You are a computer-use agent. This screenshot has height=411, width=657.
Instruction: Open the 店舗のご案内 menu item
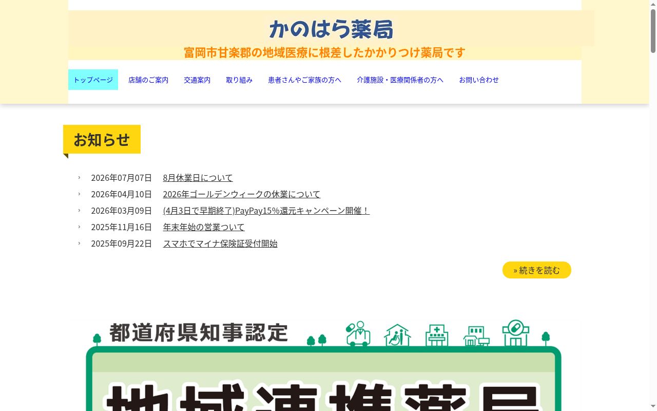tap(148, 80)
